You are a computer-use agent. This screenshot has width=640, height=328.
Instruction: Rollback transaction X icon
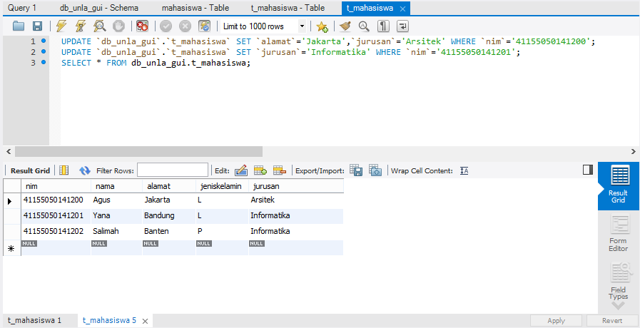coord(185,26)
